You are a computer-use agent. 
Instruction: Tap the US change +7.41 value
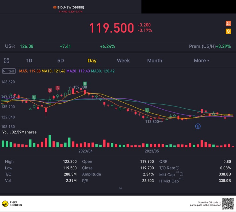(65, 46)
